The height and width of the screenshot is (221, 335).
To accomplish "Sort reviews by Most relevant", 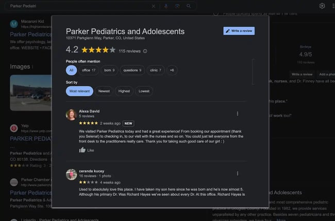I will pyautogui.click(x=79, y=91).
